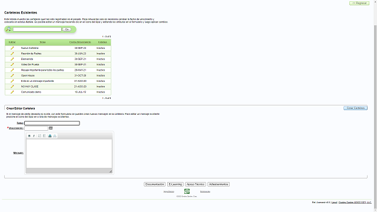Click the remove link icon in editor
377x212 pixels.
(x=55, y=136)
